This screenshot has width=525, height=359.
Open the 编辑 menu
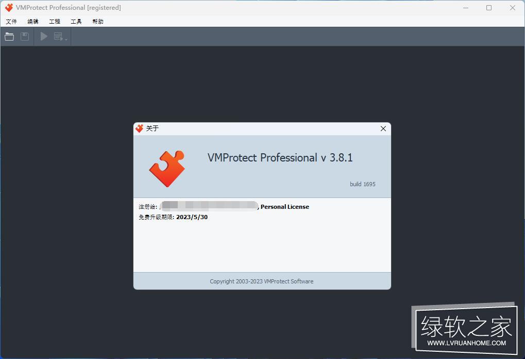tap(33, 22)
